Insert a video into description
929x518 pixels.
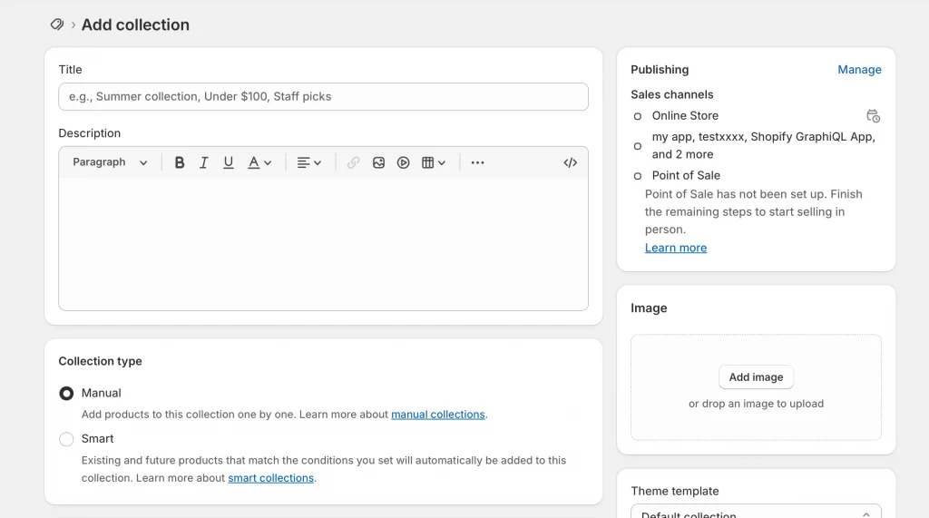[403, 162]
